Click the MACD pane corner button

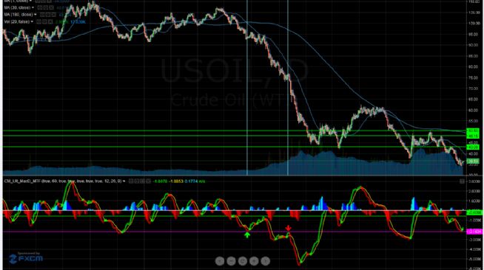pos(462,181)
